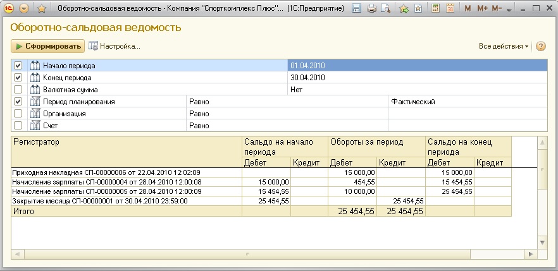Click the Период планирования filter icon
This screenshot has width=558, height=271.
(35, 102)
